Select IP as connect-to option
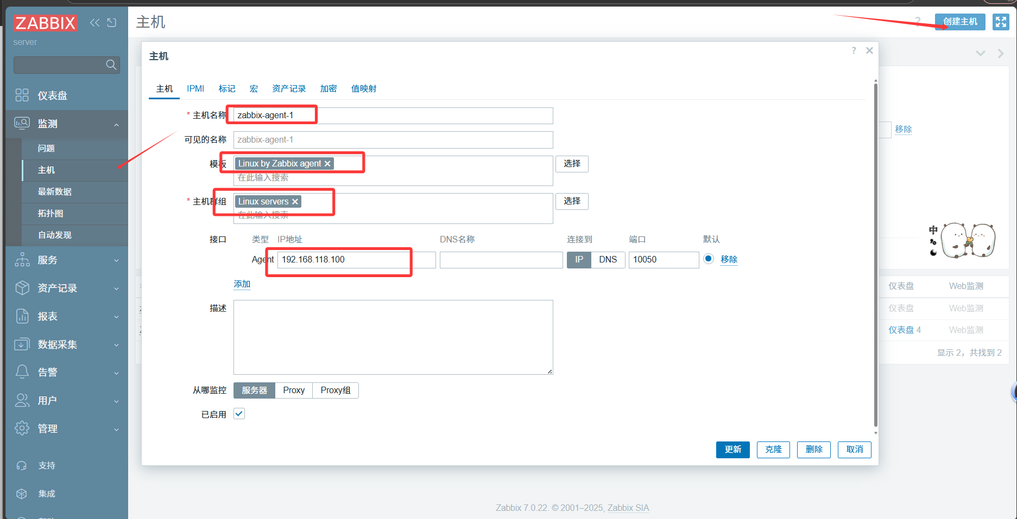Viewport: 1017px width, 519px height. point(579,260)
